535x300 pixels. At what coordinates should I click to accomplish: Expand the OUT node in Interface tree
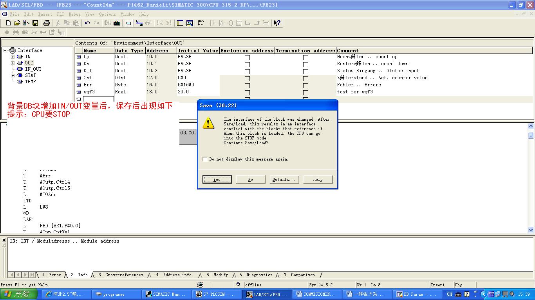[13, 63]
